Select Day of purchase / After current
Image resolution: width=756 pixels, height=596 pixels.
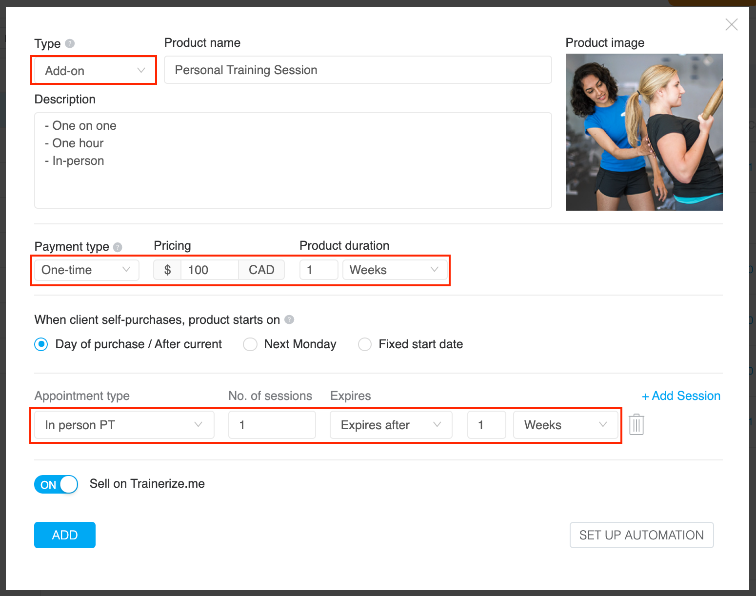41,344
